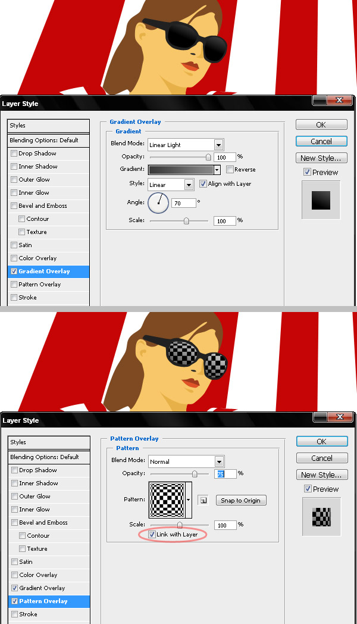Enable unchecked Pattern Overlay in Gradient settings dialog

pyautogui.click(x=14, y=285)
